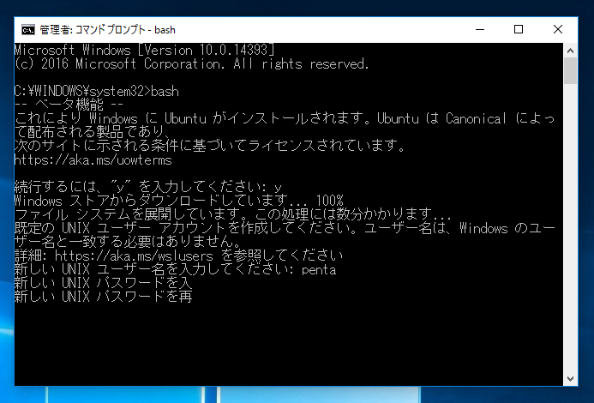This screenshot has height=403, width=594.
Task: Click the 'Microsoft Windows [Version 10.0.14393]' line
Action: click(x=144, y=50)
